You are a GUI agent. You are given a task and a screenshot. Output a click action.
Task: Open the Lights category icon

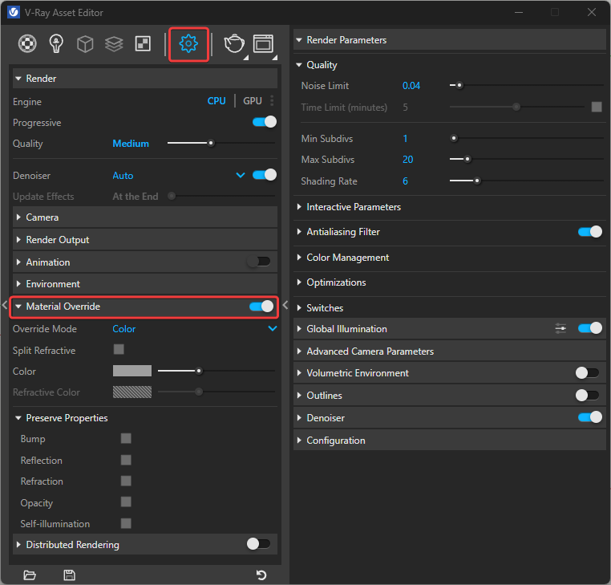click(56, 44)
